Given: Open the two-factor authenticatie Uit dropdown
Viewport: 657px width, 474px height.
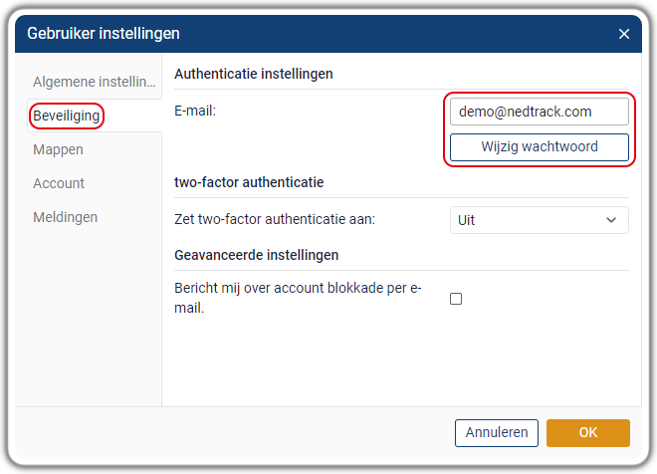Looking at the screenshot, I should 540,220.
